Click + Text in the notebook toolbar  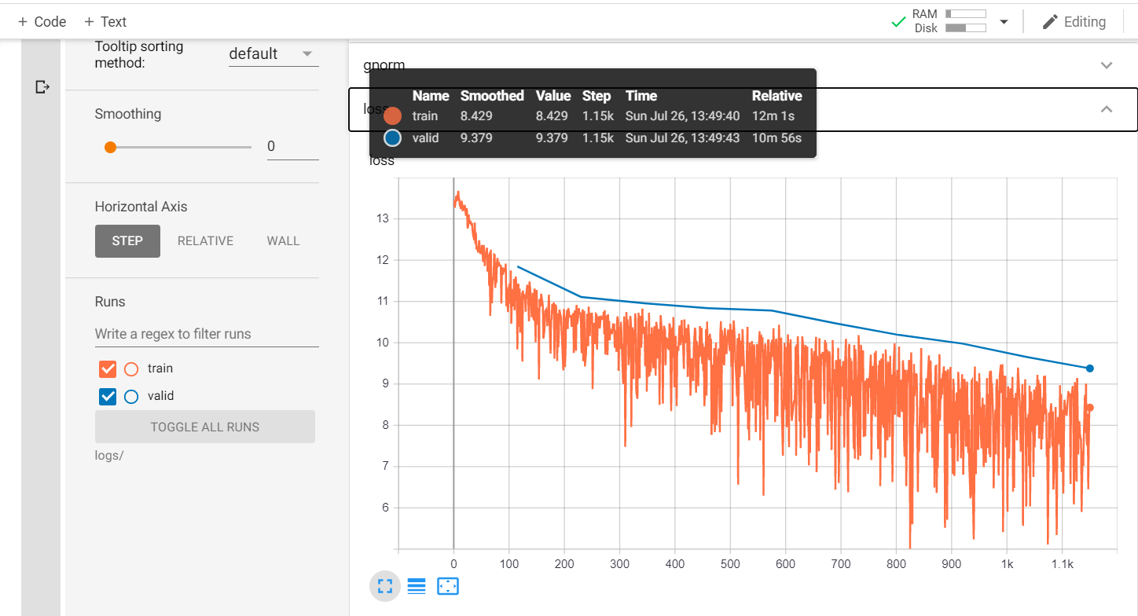point(105,21)
